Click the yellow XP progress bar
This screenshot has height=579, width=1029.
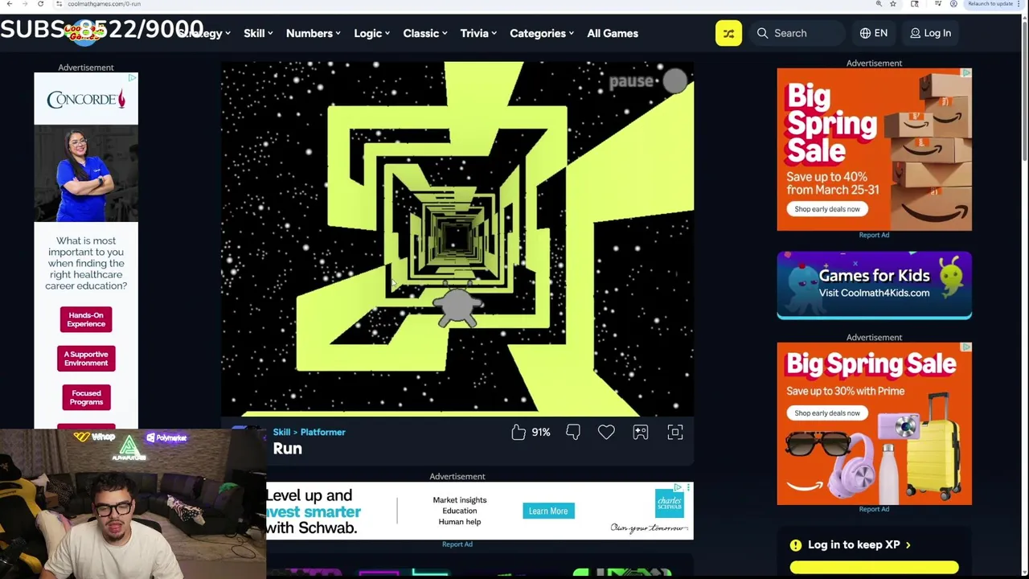874,568
